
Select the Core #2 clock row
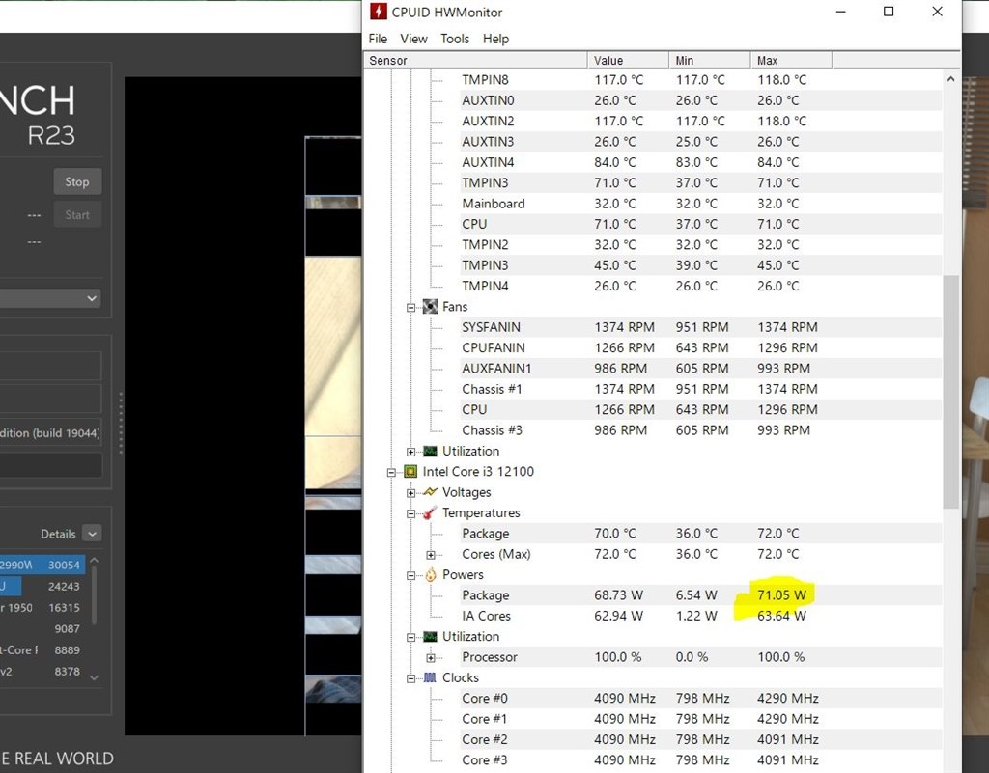point(701,739)
